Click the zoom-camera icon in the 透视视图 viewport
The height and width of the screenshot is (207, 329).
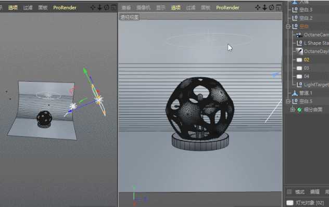point(264,8)
